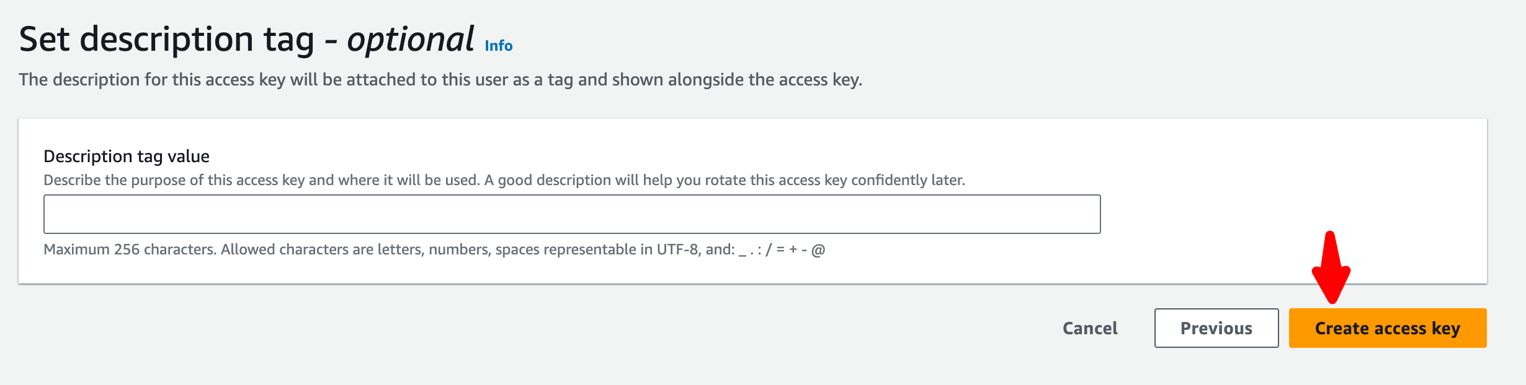The width and height of the screenshot is (1526, 385).
Task: Open the Info link beside the heading
Action: [x=498, y=46]
